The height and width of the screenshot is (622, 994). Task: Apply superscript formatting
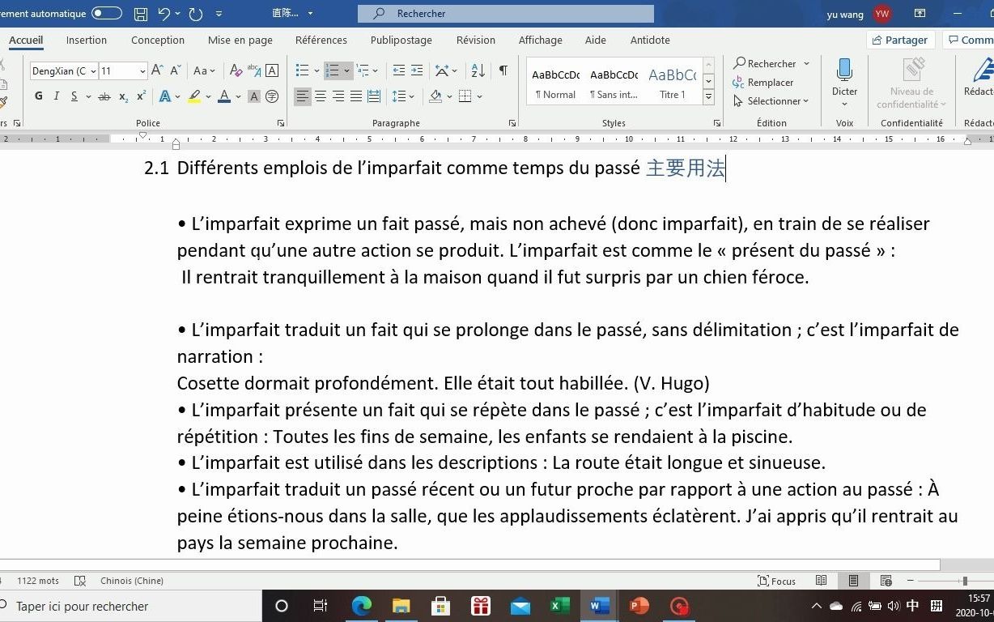pyautogui.click(x=142, y=96)
